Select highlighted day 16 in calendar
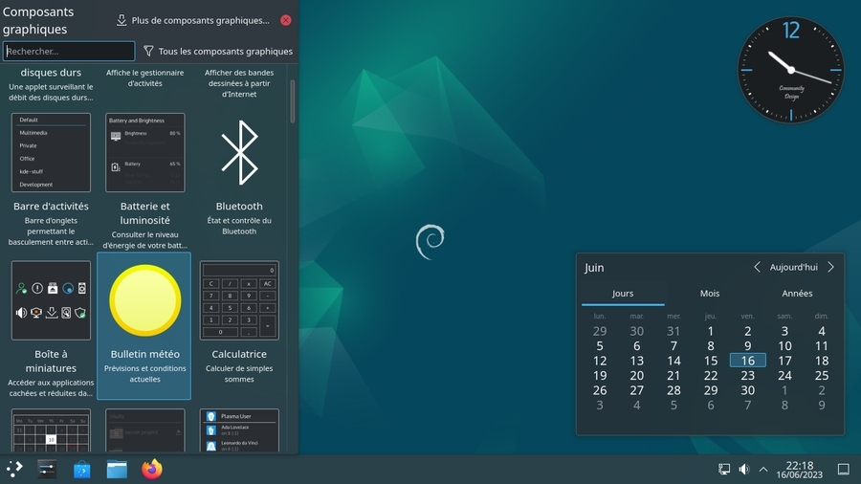 point(747,361)
